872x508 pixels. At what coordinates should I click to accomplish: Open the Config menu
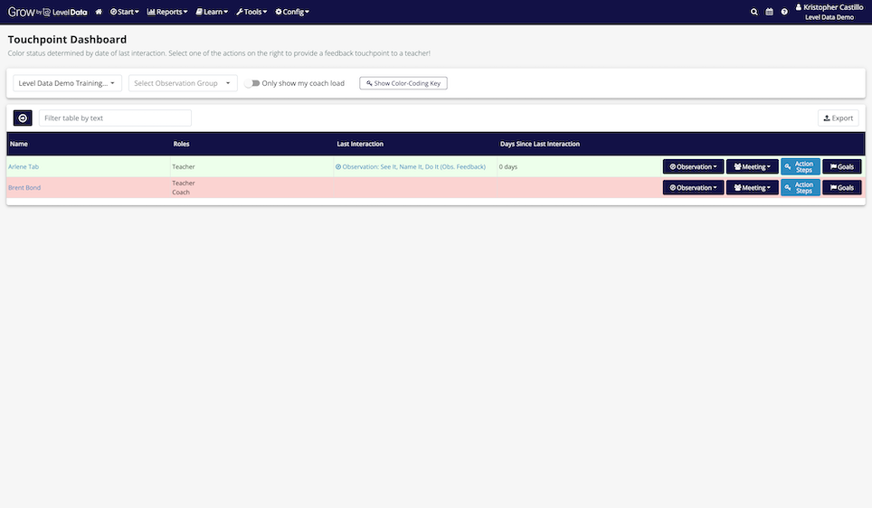(x=292, y=12)
